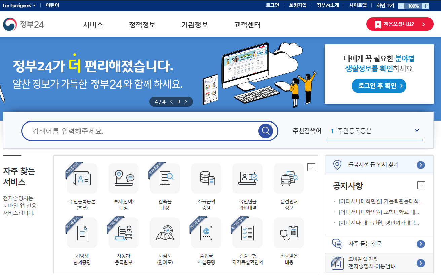441x279 pixels.
Task: Pause the banner slideshow
Action: point(179,102)
